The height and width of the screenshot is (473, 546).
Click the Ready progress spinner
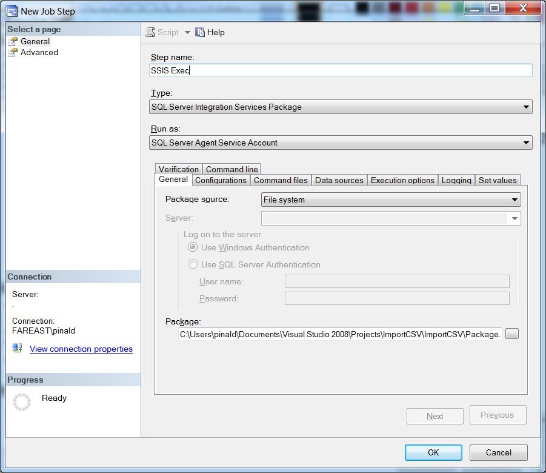point(22,402)
